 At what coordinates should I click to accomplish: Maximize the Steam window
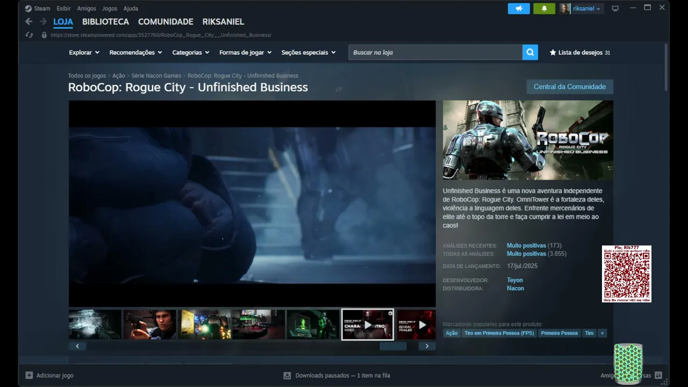pos(647,8)
